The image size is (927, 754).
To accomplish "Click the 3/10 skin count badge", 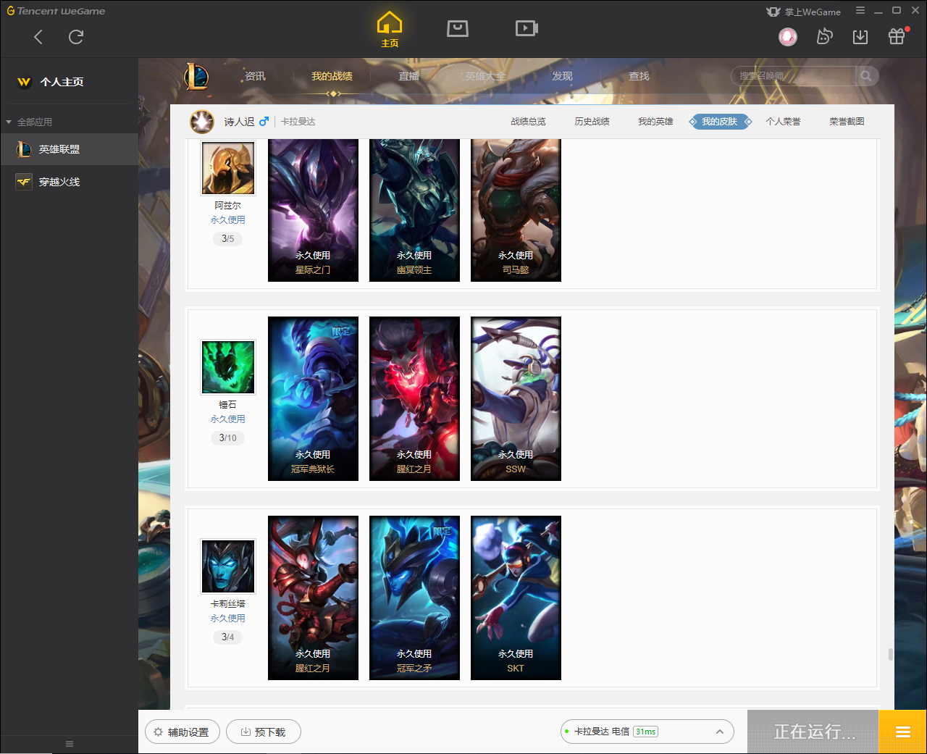I will pyautogui.click(x=228, y=437).
